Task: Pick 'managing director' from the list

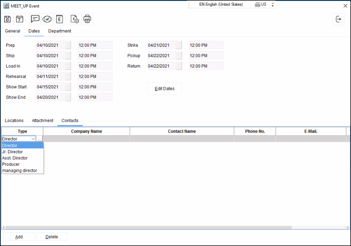Action: 19,170
